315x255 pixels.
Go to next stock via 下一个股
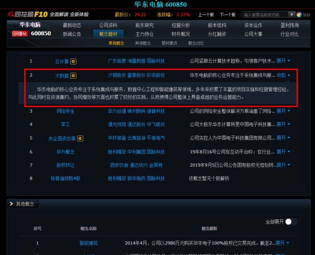pyautogui.click(x=228, y=15)
